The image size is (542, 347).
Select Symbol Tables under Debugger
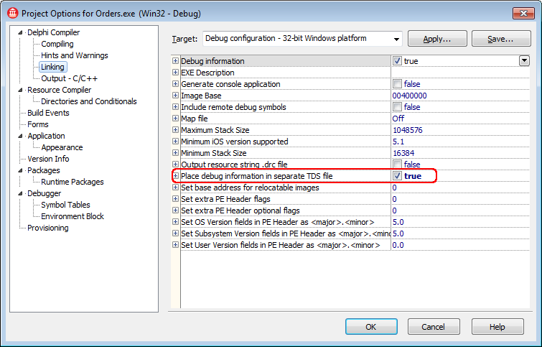[65, 205]
